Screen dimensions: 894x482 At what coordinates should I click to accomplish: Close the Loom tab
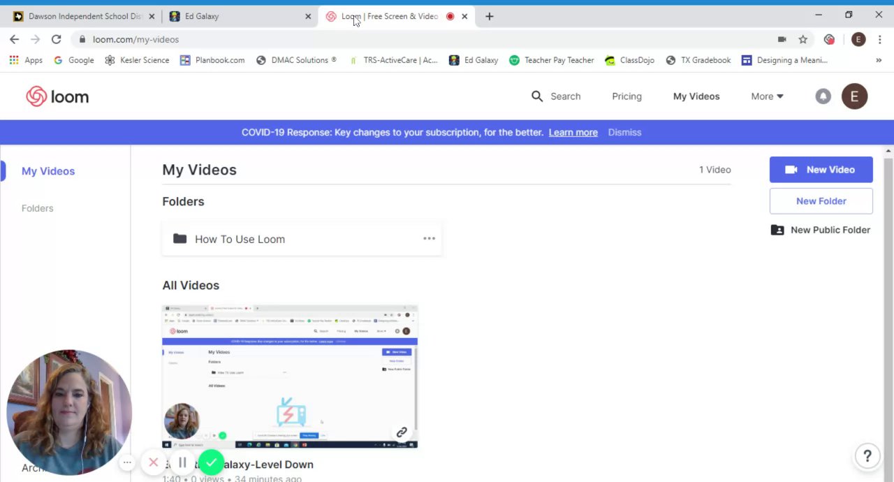(x=464, y=16)
